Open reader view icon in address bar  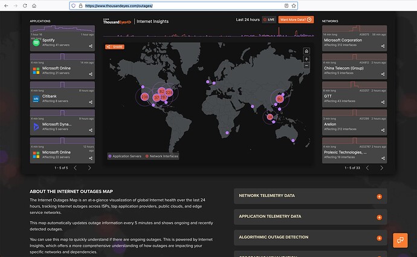click(286, 5)
